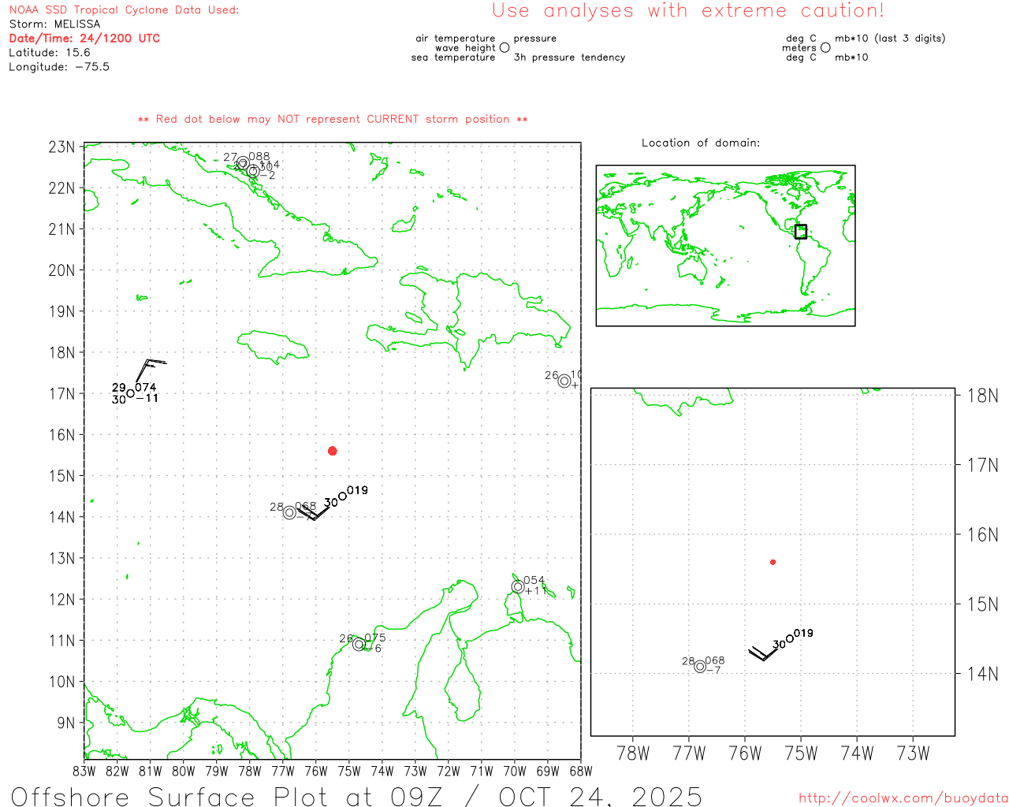Click the left legend station circle beside 'wave height'

pyautogui.click(x=504, y=48)
